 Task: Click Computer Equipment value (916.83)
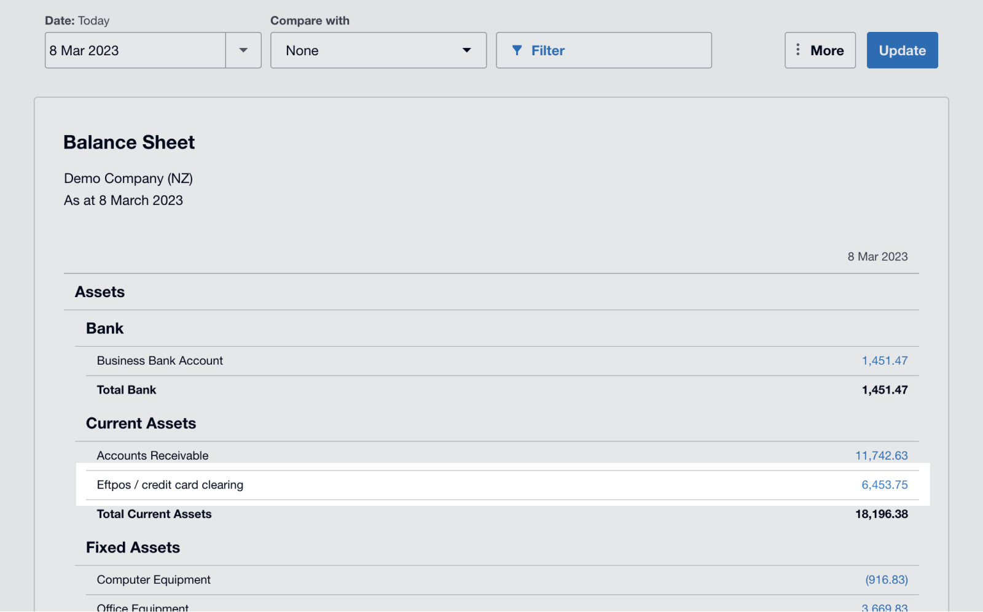click(887, 579)
